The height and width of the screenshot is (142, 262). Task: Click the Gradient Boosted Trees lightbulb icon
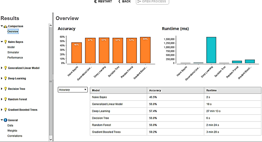point(5,109)
